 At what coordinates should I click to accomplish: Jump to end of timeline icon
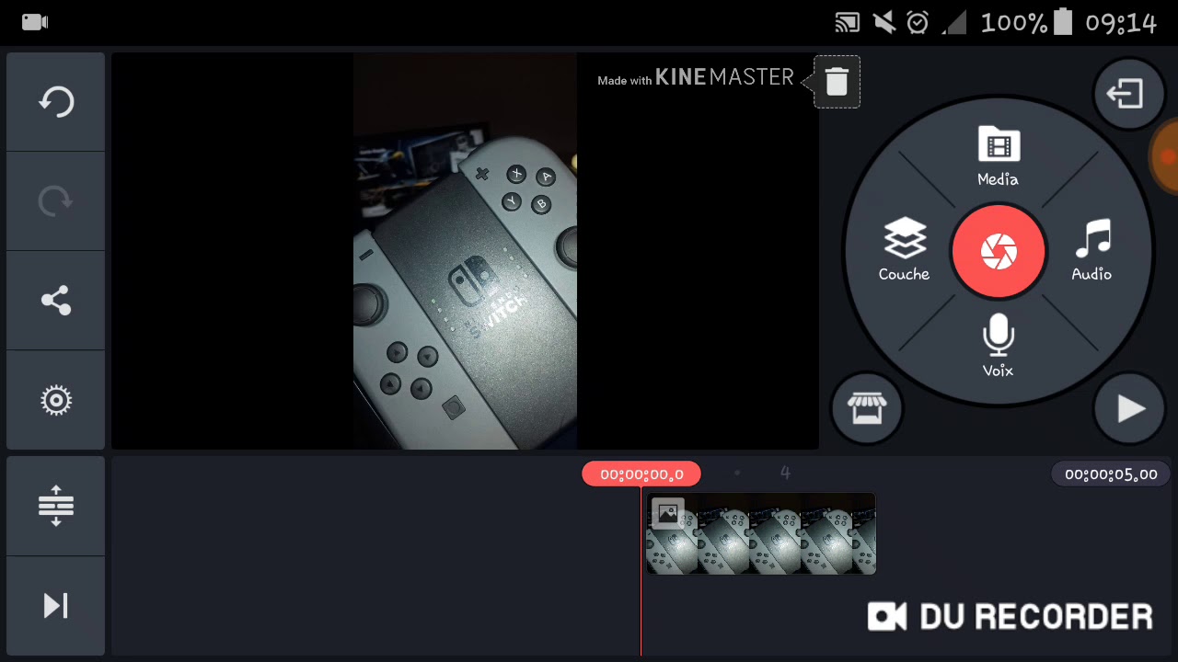56,606
